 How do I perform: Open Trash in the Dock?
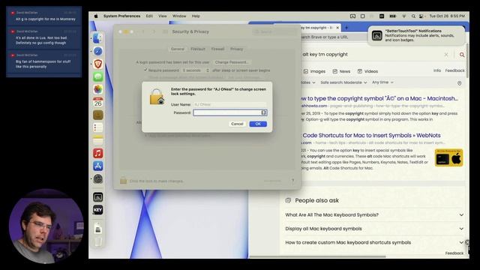(x=98, y=241)
